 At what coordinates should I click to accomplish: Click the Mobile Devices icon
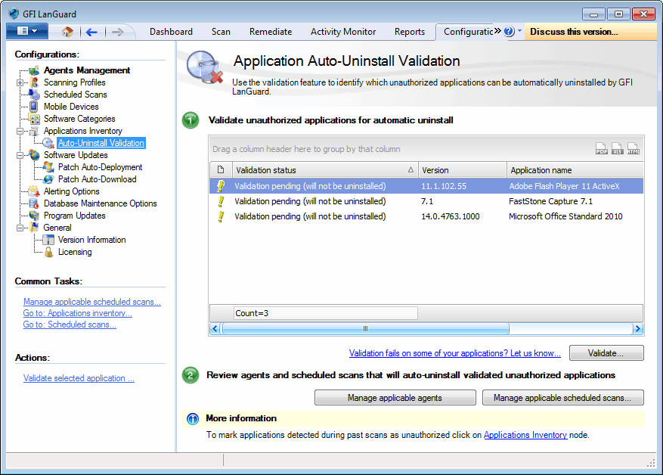coord(34,107)
